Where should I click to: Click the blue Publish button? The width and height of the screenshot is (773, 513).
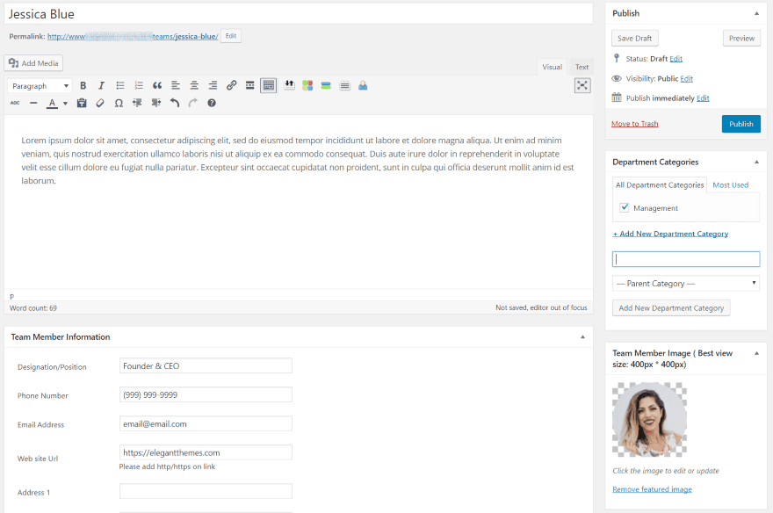tap(740, 124)
